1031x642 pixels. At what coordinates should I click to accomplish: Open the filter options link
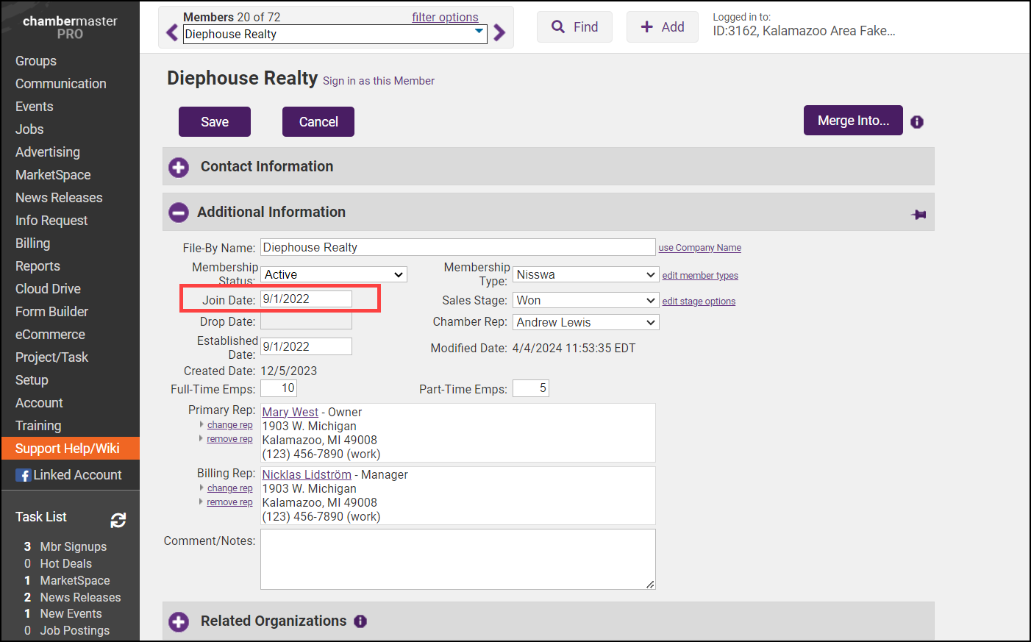click(x=444, y=18)
